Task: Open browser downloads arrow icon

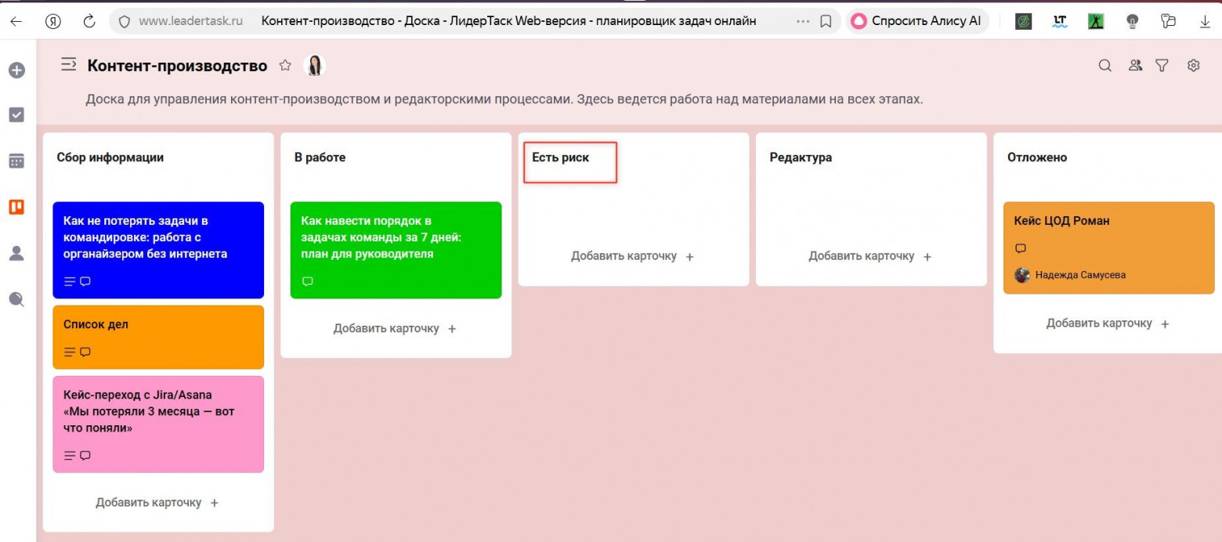Action: [1205, 22]
